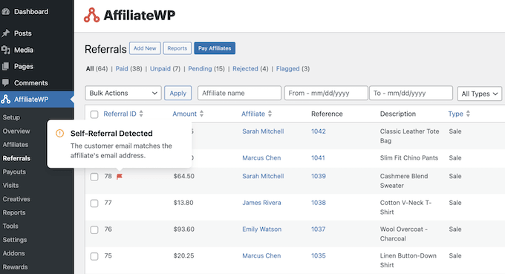505x274 pixels.
Task: Click the Reports button beside Referrals heading
Action: 177,48
